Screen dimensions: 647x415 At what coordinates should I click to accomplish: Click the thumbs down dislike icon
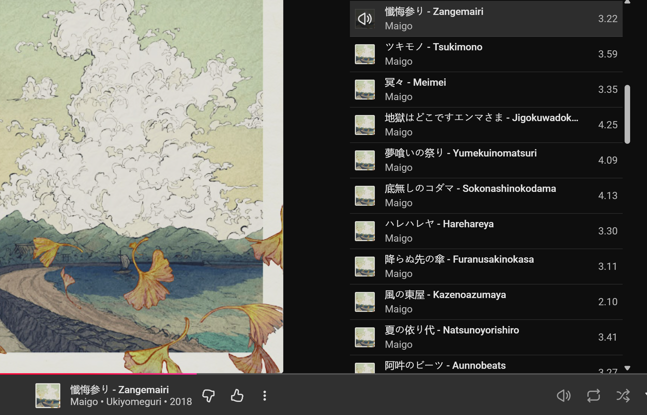tap(209, 396)
